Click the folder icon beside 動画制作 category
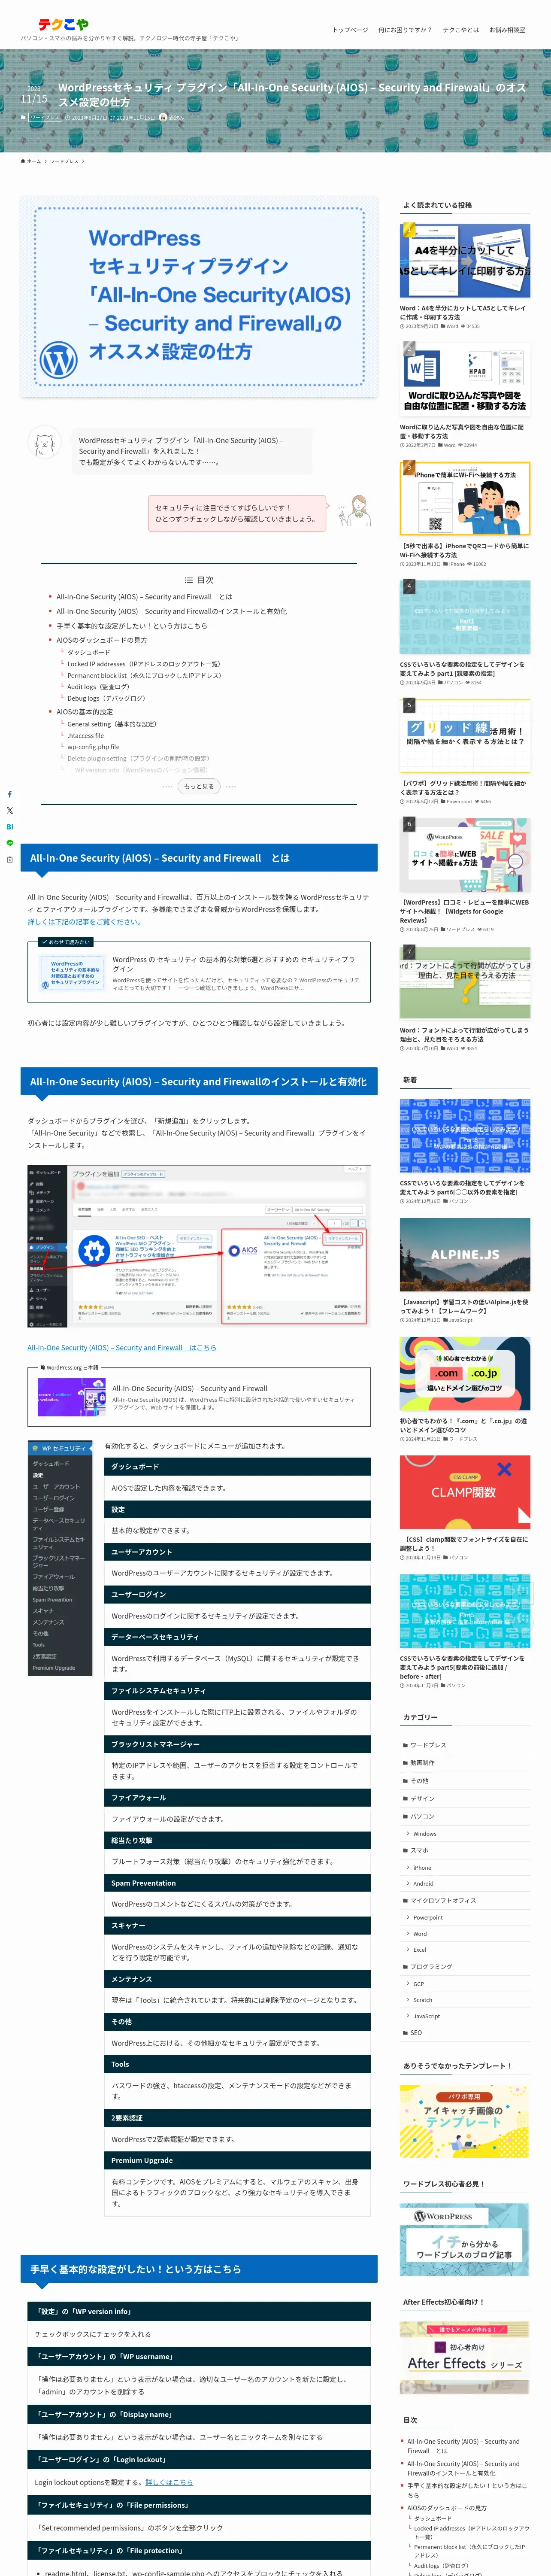The width and height of the screenshot is (551, 2576). (405, 1763)
